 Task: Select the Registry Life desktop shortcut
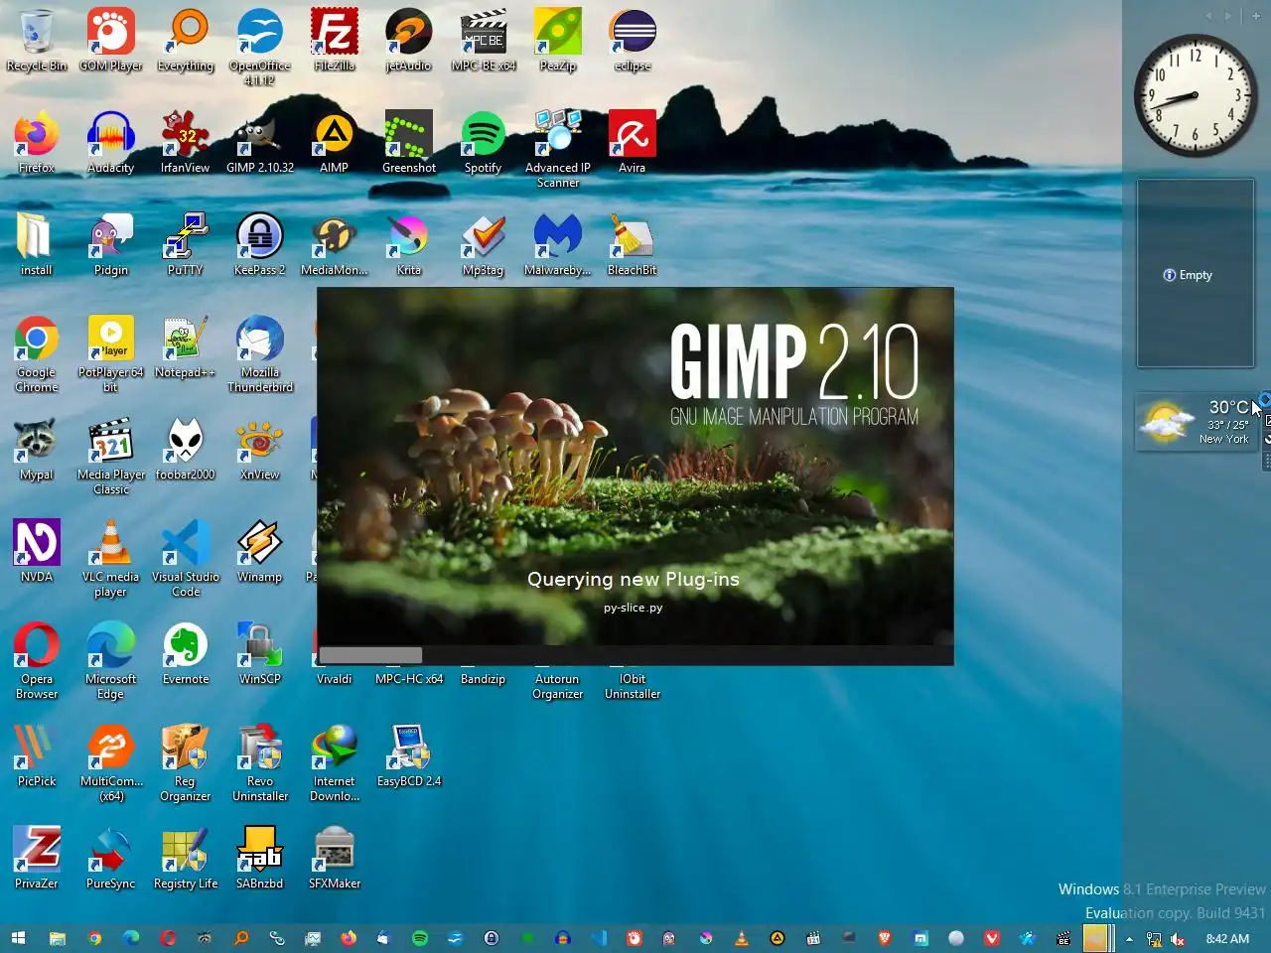pos(186,858)
